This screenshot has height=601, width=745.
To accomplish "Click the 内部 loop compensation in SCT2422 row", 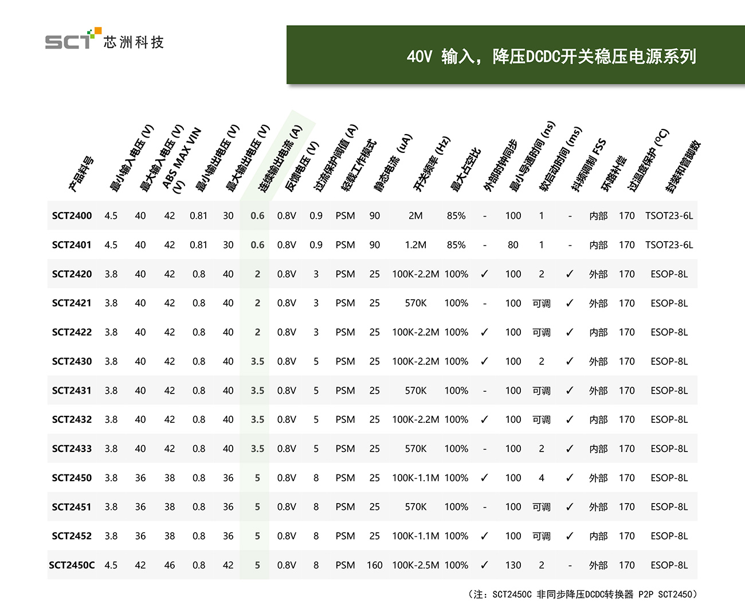I will [x=598, y=332].
